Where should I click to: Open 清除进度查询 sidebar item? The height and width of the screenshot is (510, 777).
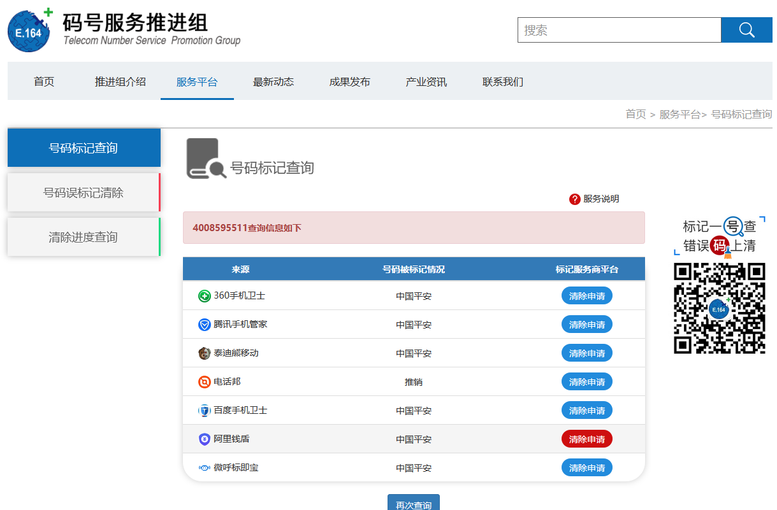tap(84, 237)
